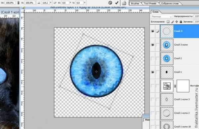Activate the background cat photo document window
Viewport: 199px width, 129px height.
point(10,12)
